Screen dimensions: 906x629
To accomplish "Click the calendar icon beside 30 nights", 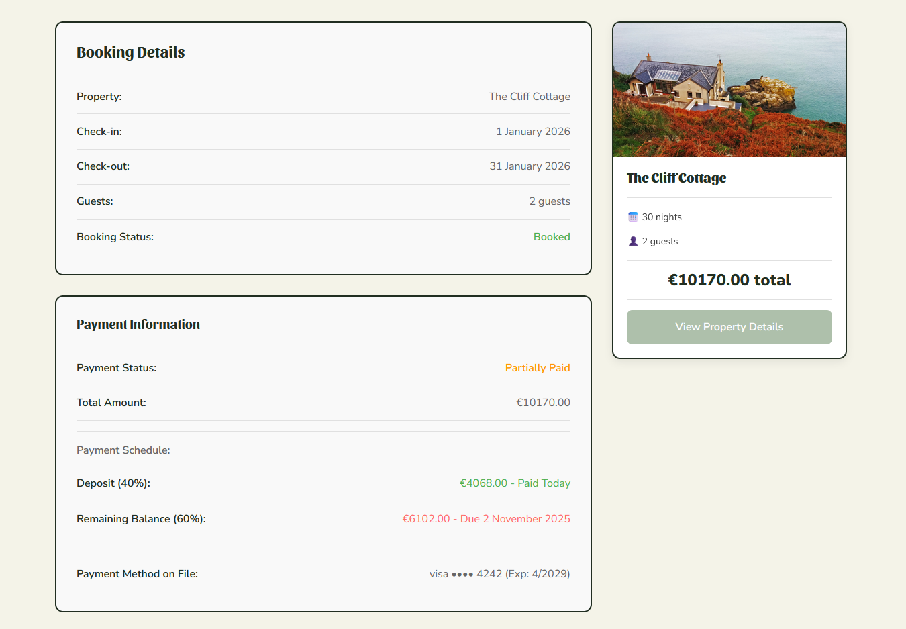I will pyautogui.click(x=632, y=216).
